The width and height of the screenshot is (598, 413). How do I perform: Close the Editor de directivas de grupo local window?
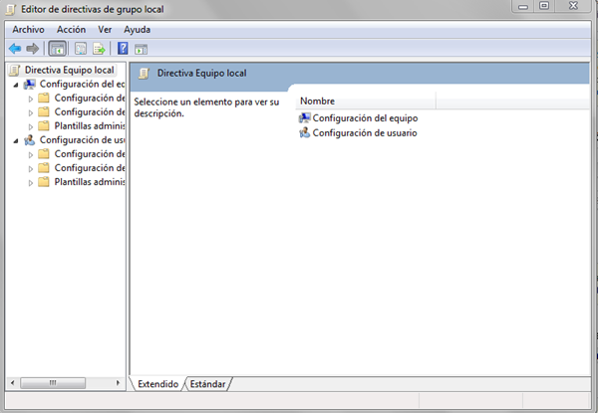click(x=573, y=6)
